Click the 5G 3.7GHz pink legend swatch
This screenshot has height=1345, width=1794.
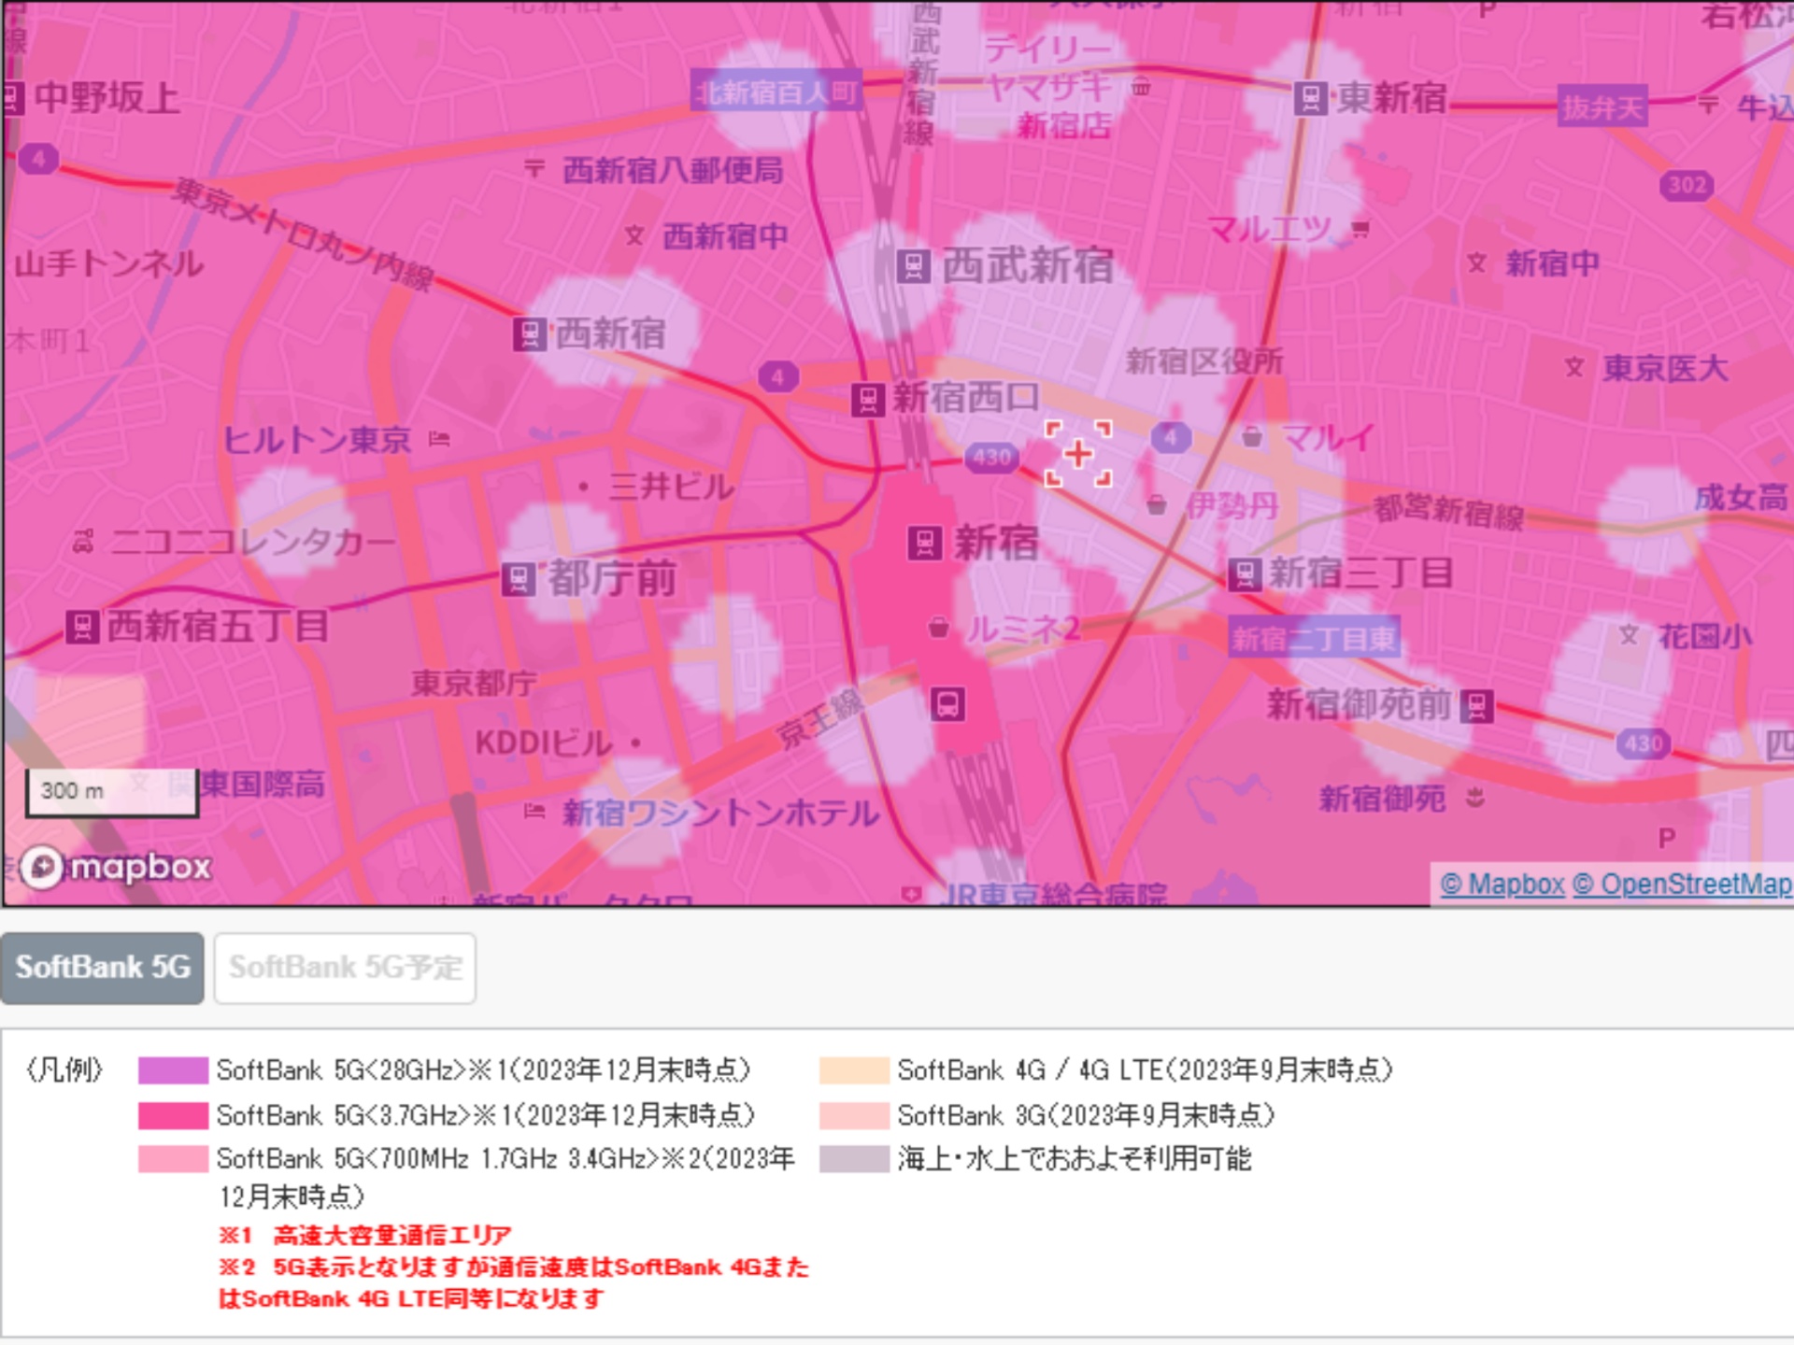[173, 1115]
